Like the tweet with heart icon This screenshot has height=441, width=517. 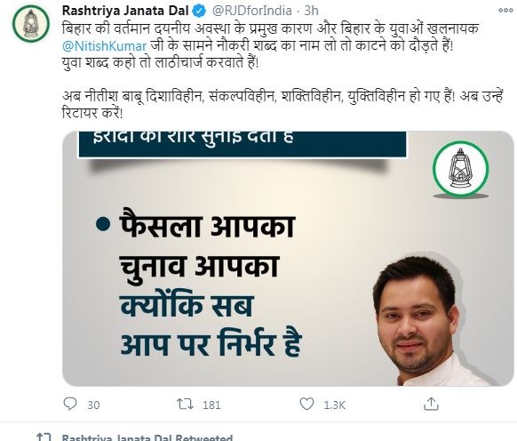tap(306, 404)
